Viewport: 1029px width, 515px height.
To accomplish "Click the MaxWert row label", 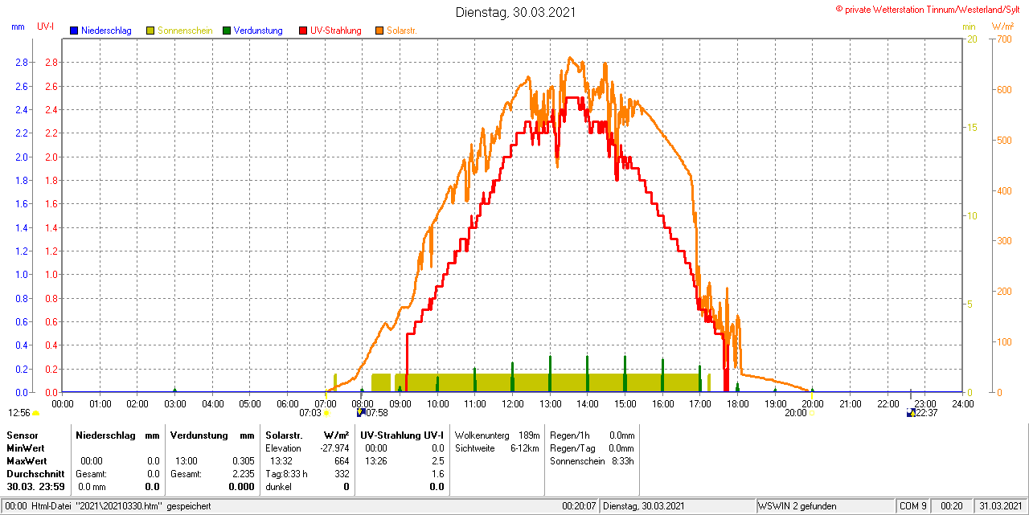I will tap(27, 461).
